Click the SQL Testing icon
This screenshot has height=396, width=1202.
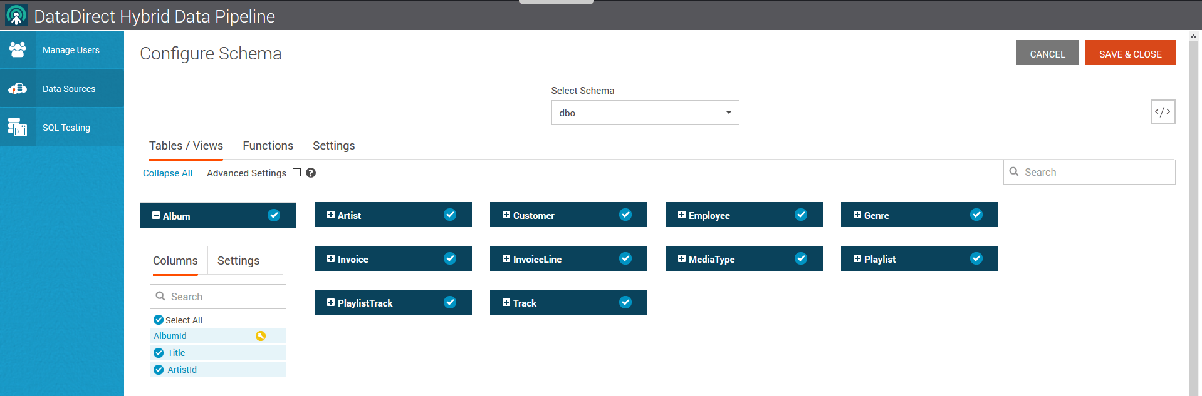[x=18, y=127]
